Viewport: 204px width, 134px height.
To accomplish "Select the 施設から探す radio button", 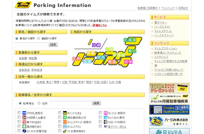I will (38, 39).
